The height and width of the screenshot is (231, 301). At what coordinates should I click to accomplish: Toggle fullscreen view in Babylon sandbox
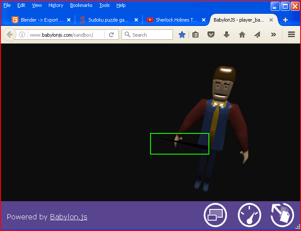215,215
